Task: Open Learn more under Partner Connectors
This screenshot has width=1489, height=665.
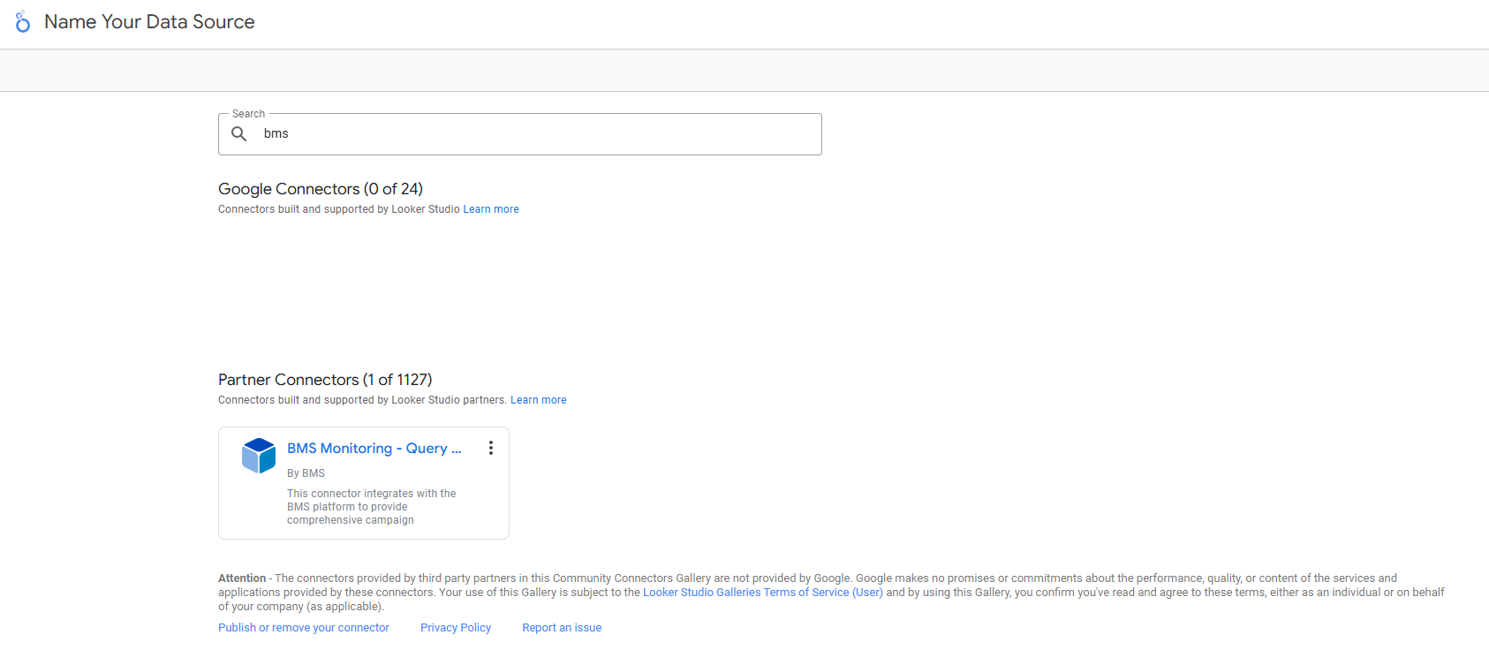Action: click(x=538, y=400)
